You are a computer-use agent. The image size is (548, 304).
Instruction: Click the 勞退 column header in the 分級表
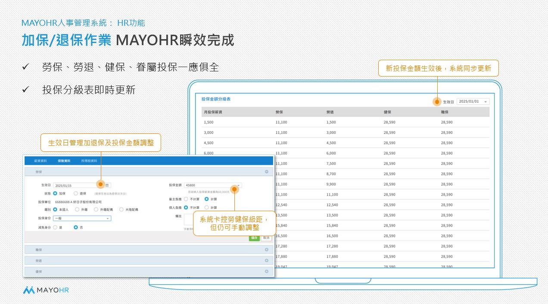[330, 112]
